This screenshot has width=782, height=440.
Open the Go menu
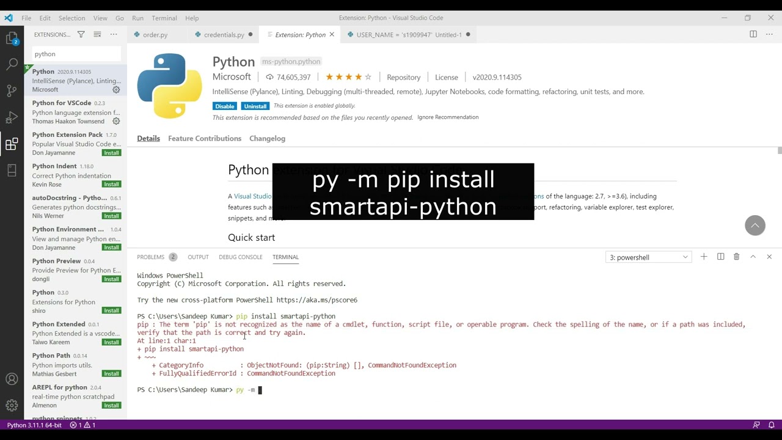coord(120,18)
